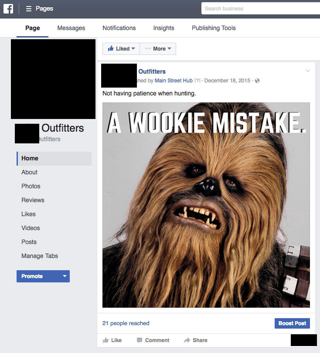This screenshot has width=320, height=353.
Task: Open Reviews in the sidebar
Action: pos(33,200)
